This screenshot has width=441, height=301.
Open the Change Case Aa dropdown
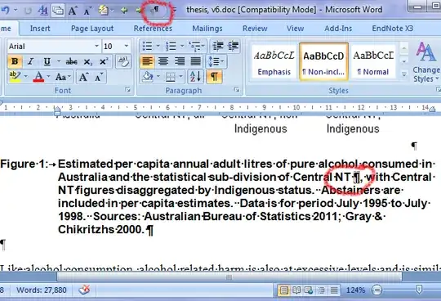click(63, 77)
